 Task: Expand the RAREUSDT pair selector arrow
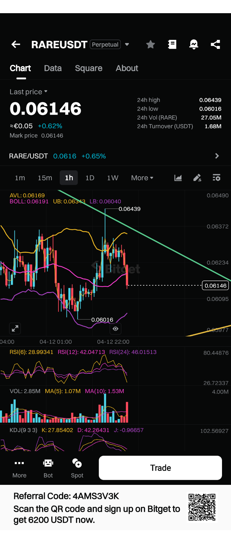(x=127, y=45)
